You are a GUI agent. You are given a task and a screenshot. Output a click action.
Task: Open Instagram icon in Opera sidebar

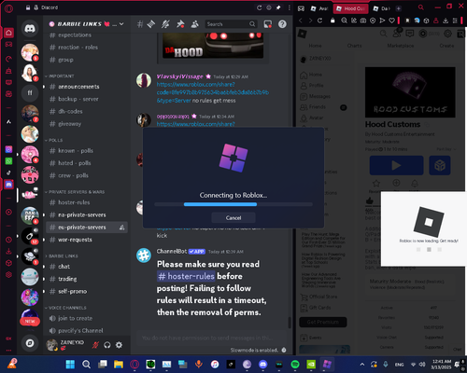(8, 149)
